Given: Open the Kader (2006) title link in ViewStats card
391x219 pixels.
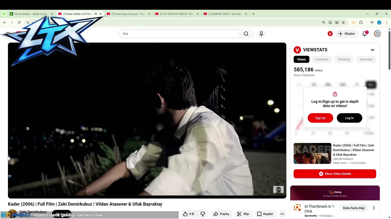Looking at the screenshot, I should coord(354,150).
